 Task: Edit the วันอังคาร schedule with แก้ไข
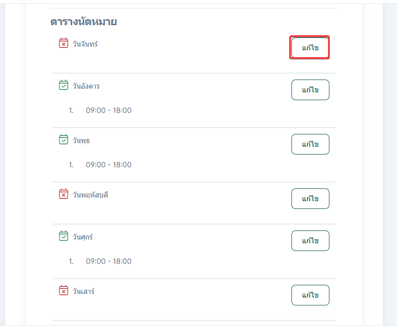pyautogui.click(x=310, y=90)
